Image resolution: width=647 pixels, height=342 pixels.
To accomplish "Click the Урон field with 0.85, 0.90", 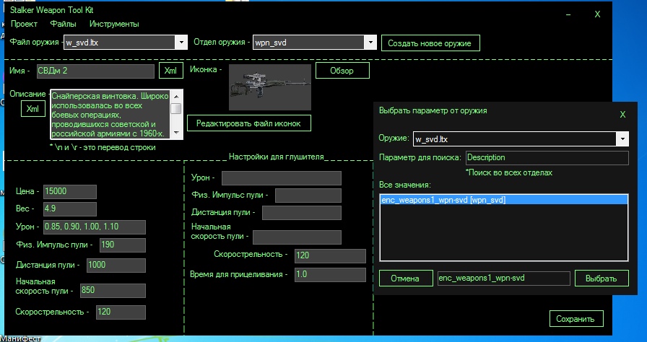I will (x=95, y=227).
